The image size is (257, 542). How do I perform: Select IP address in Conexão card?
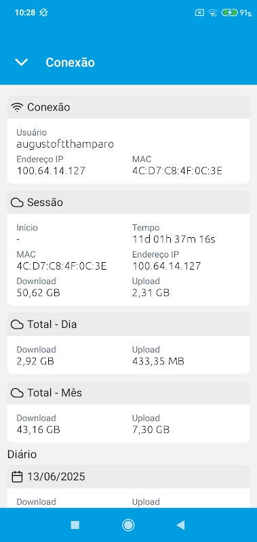pyautogui.click(x=51, y=171)
